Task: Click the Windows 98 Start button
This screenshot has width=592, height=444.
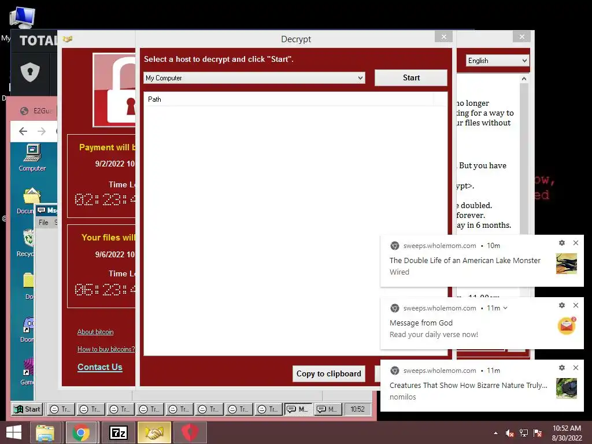Action: pyautogui.click(x=27, y=409)
